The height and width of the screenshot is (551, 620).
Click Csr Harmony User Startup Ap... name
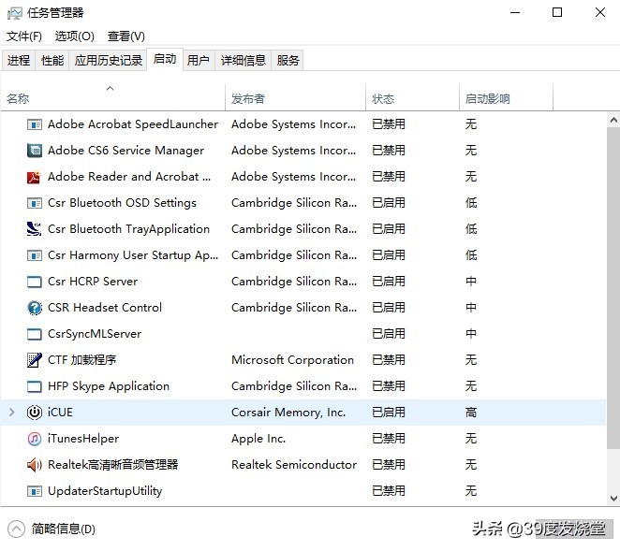coord(133,255)
